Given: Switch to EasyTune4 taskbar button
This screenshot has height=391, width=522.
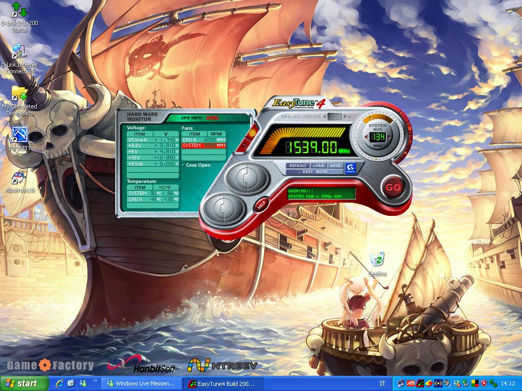Looking at the screenshot, I should coord(224,384).
